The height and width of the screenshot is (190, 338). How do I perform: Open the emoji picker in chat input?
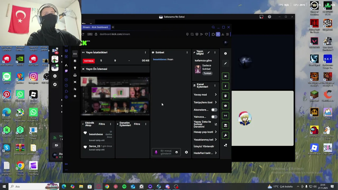[x=177, y=152]
